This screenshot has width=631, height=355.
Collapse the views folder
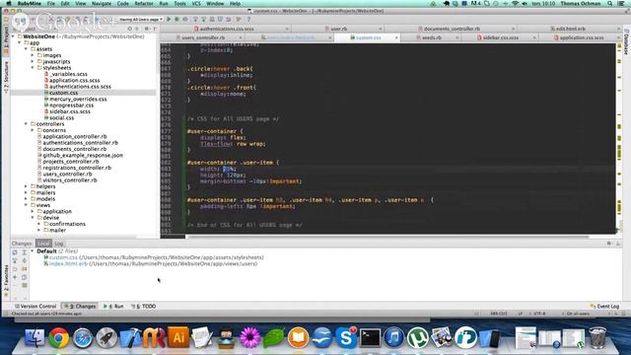(27, 205)
